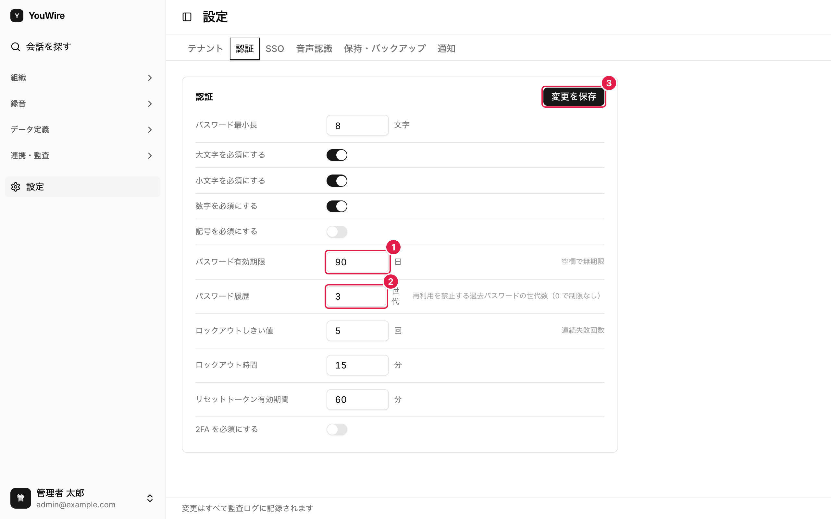
Task: Open 会話を探す search
Action: tap(82, 47)
